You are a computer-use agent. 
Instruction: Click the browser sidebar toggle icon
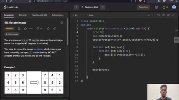click(x=159, y=1)
